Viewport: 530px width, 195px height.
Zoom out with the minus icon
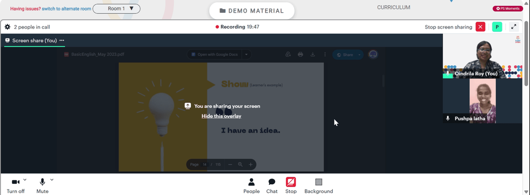click(x=230, y=165)
